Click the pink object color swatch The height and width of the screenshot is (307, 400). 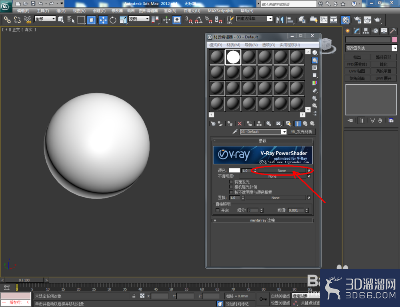[x=394, y=40]
